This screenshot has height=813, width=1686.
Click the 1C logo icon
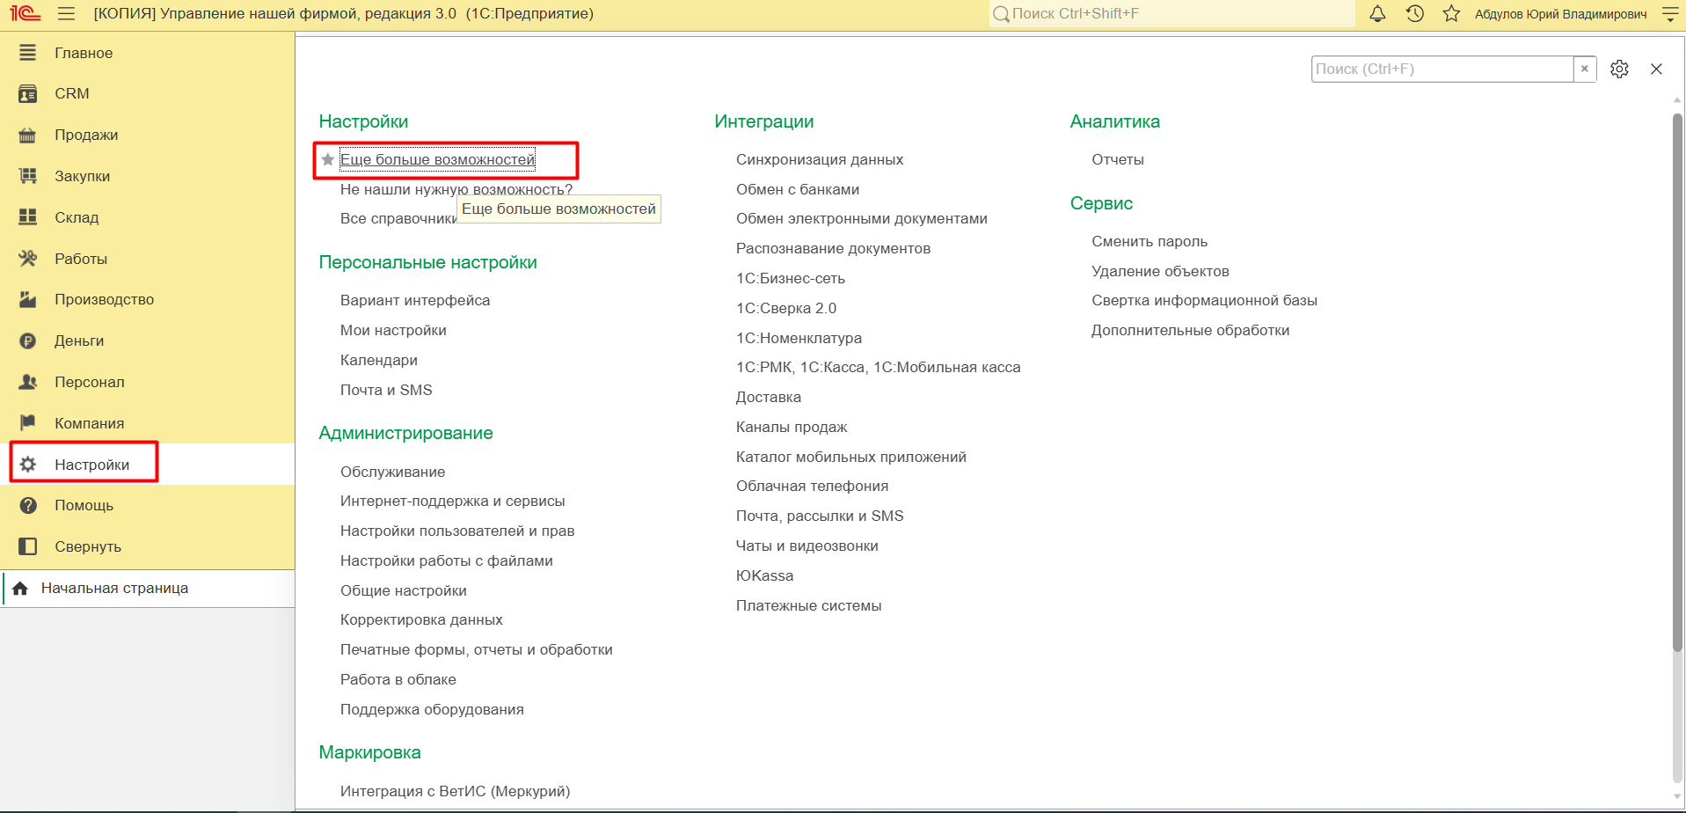click(26, 14)
